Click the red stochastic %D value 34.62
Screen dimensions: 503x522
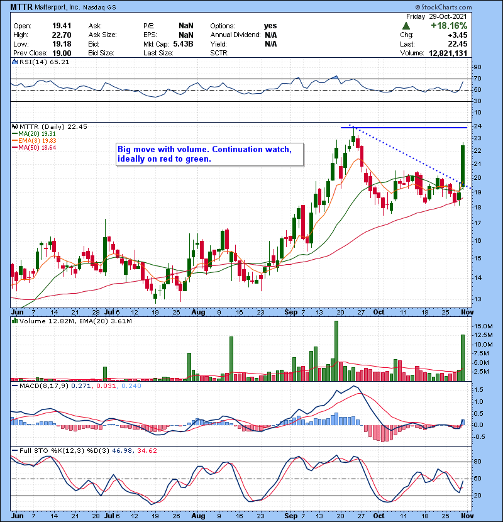click(146, 451)
